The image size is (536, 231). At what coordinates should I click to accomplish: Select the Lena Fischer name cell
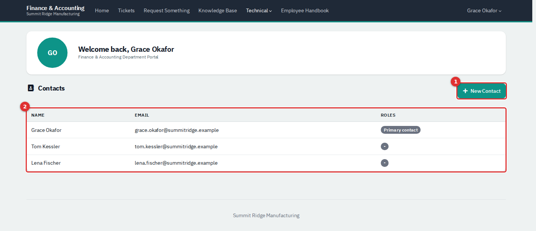pos(46,163)
